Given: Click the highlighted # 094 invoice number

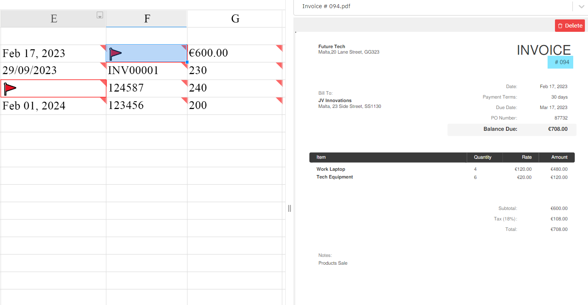Looking at the screenshot, I should (x=560, y=62).
